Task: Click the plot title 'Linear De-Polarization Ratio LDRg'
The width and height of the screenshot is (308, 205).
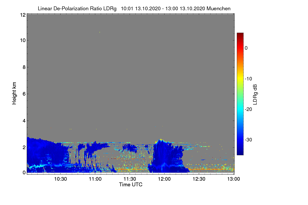Action: click(x=77, y=9)
